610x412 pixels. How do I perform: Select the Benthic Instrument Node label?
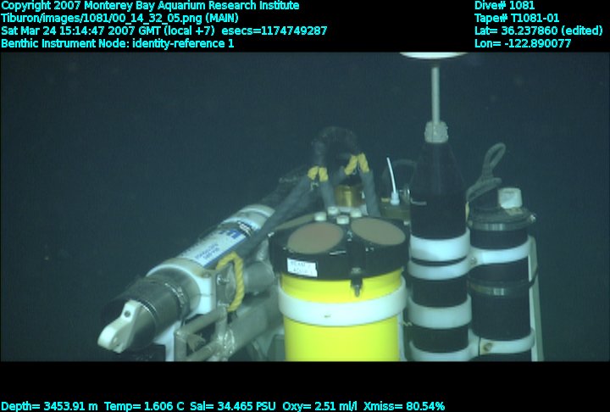coord(118,43)
